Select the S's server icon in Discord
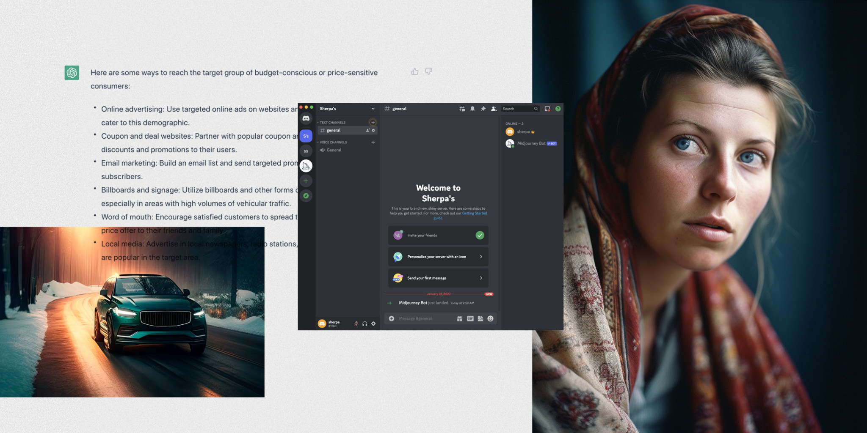 pos(306,136)
